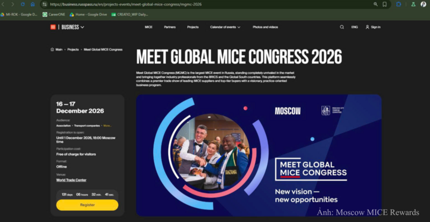Click 'Free of charge for visitors' text
This screenshot has height=222, width=430.
(x=76, y=154)
